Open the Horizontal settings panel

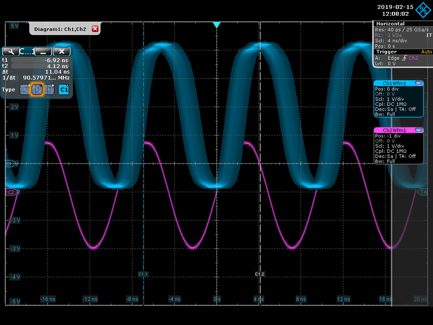click(390, 24)
